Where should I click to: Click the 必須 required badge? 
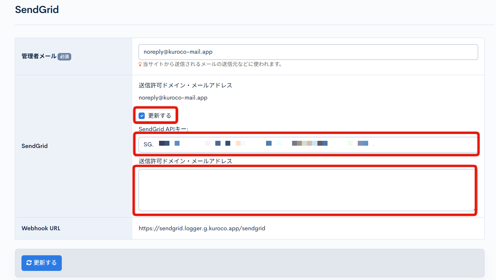tap(64, 56)
